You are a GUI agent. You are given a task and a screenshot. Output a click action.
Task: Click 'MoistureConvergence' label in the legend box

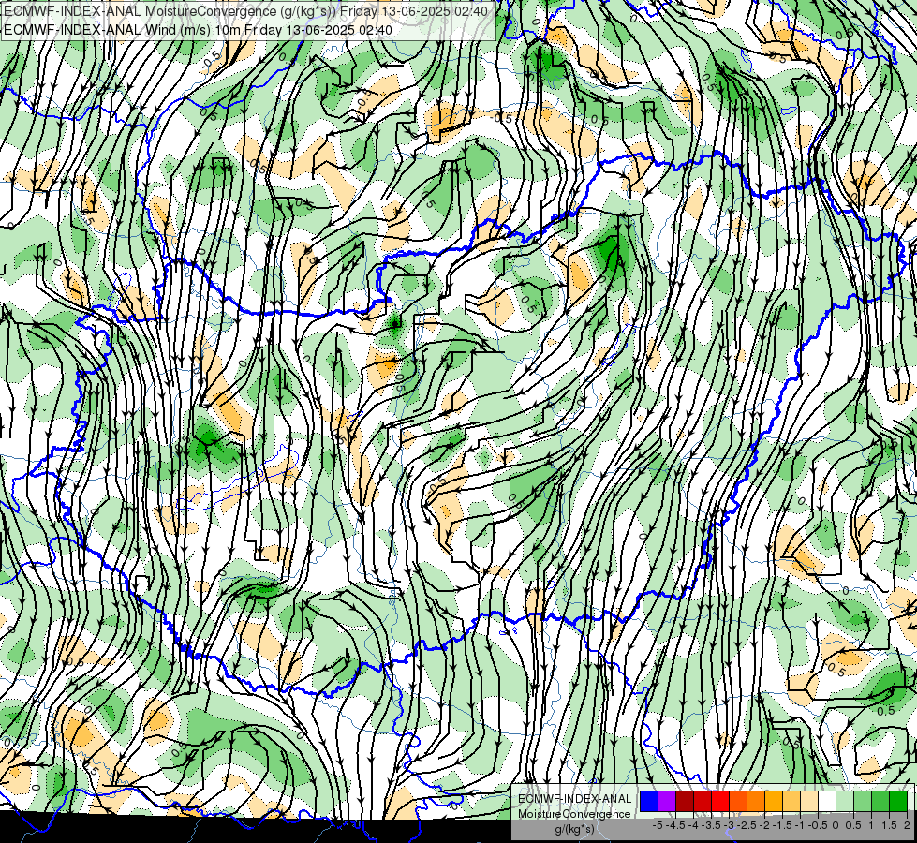574,814
